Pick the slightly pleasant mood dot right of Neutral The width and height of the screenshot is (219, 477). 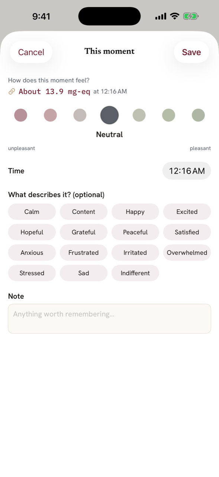[x=139, y=115]
